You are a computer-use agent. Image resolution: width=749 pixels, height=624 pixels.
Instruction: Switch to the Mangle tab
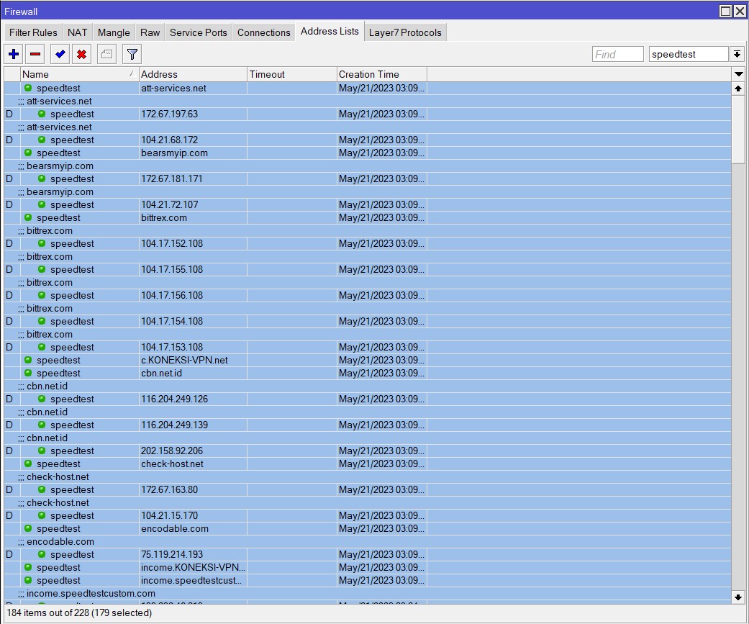114,32
